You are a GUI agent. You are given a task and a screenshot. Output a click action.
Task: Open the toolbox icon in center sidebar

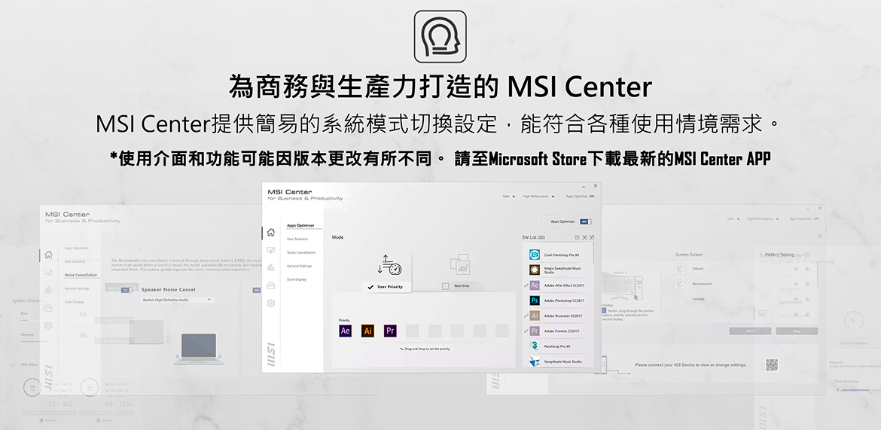coord(271,285)
